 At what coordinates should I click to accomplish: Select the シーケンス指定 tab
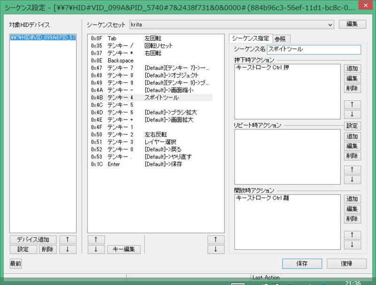tap(251, 38)
